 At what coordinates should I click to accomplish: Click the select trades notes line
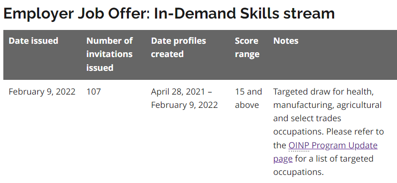(x=307, y=118)
